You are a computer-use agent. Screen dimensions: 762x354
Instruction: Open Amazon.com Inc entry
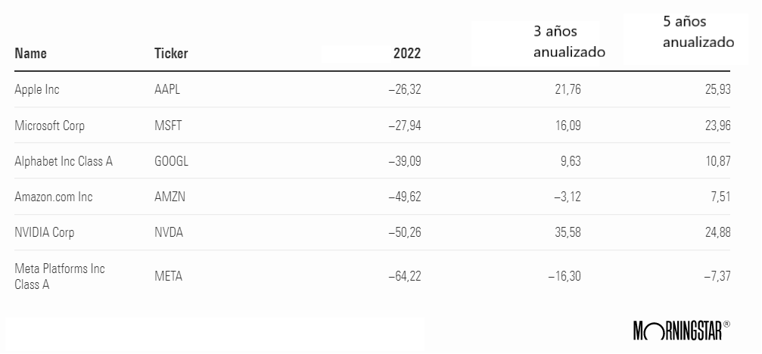[x=54, y=197]
